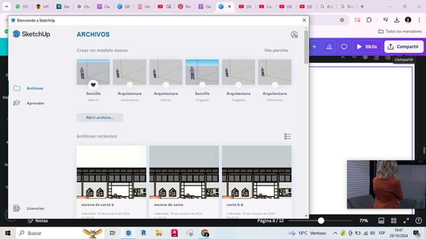This screenshot has width=426, height=239.
Task: Open the weather widget 18°C Ventoso
Action: point(308,233)
